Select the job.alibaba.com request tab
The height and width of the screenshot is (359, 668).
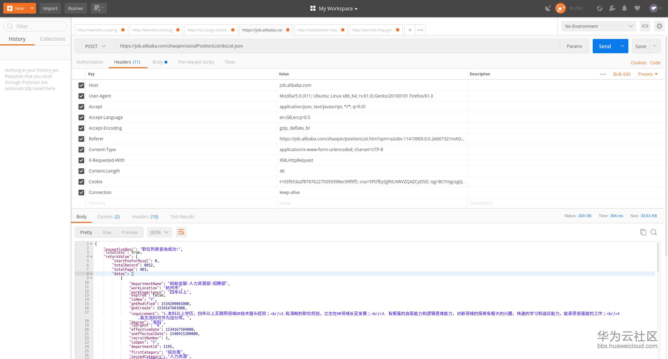click(x=265, y=30)
